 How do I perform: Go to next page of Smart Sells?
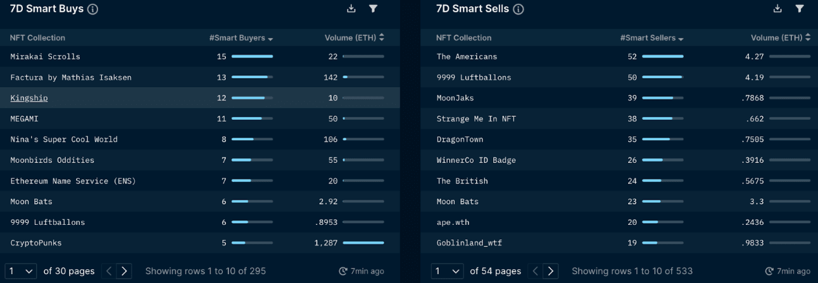coord(551,271)
